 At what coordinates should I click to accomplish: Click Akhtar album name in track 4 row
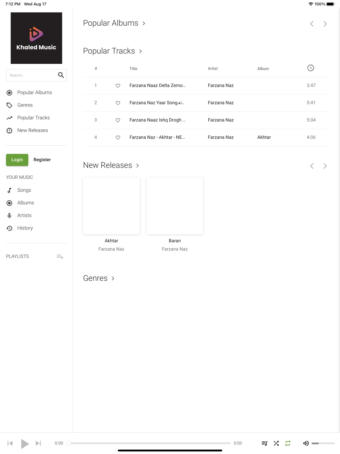pyautogui.click(x=264, y=137)
